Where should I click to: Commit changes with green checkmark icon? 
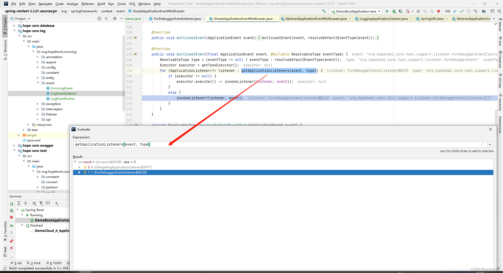point(462,11)
